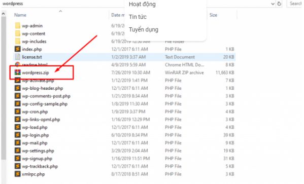The height and width of the screenshot is (184, 304).
Task: Click the wp-config-sample.php file icon
Action: pos(17,103)
